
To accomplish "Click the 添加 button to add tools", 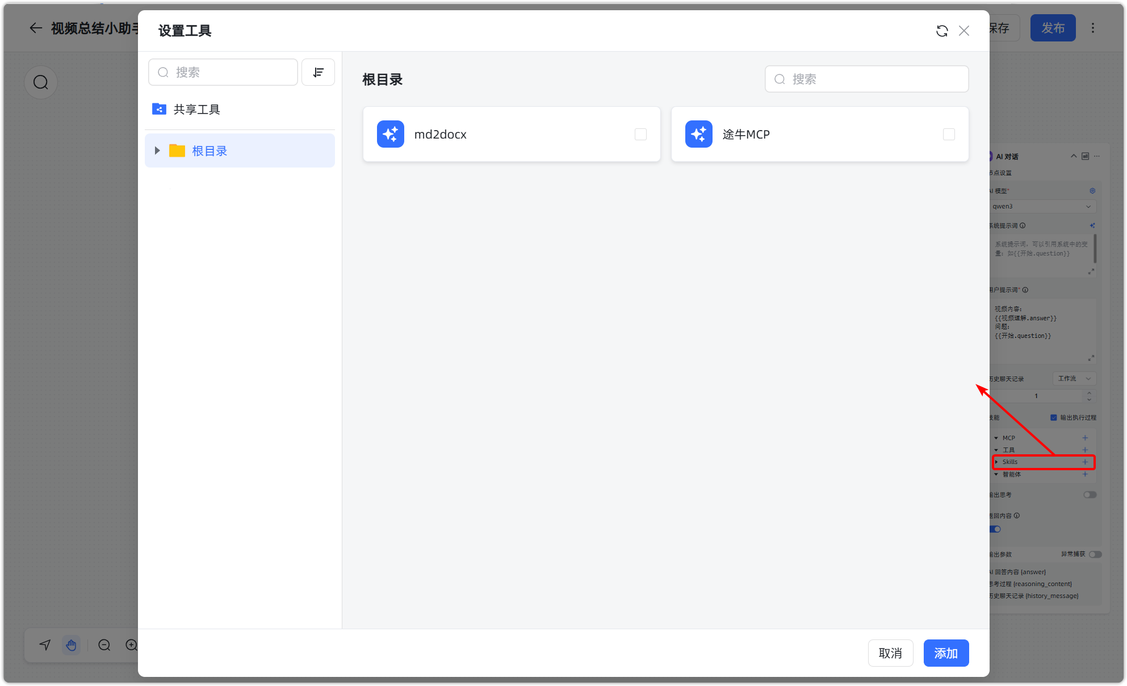I will (x=945, y=653).
